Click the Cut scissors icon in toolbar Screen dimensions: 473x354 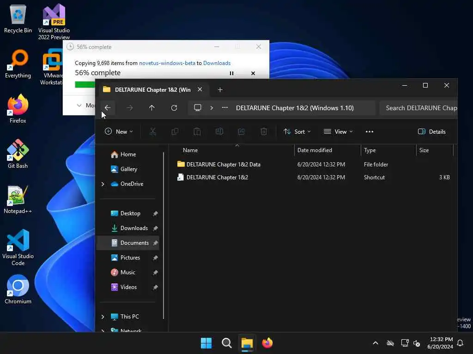(x=152, y=131)
